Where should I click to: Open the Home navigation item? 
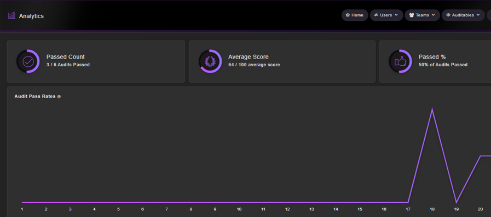point(355,15)
